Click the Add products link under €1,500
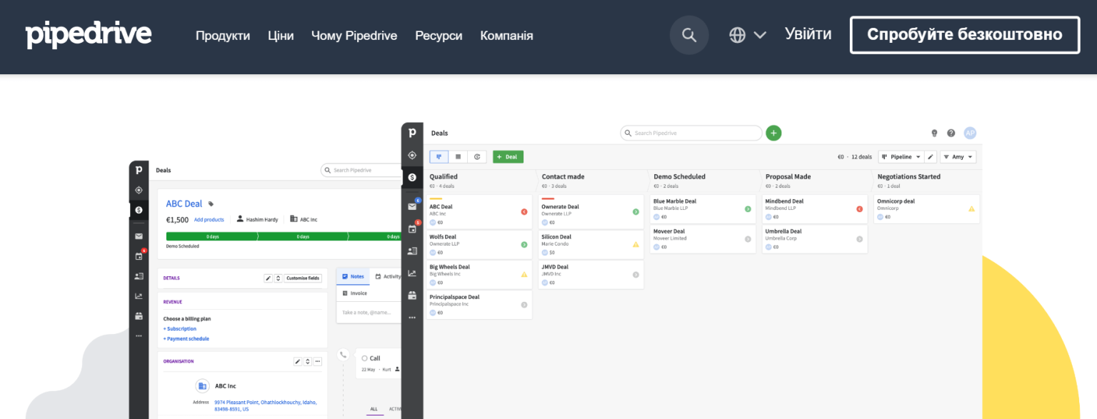The image size is (1097, 419). pyautogui.click(x=209, y=219)
